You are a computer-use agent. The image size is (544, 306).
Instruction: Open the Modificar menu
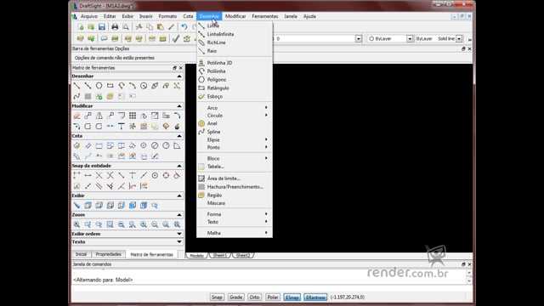[x=235, y=16]
